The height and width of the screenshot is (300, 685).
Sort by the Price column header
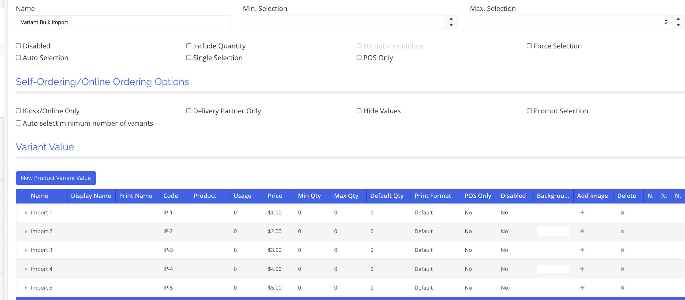coord(275,196)
